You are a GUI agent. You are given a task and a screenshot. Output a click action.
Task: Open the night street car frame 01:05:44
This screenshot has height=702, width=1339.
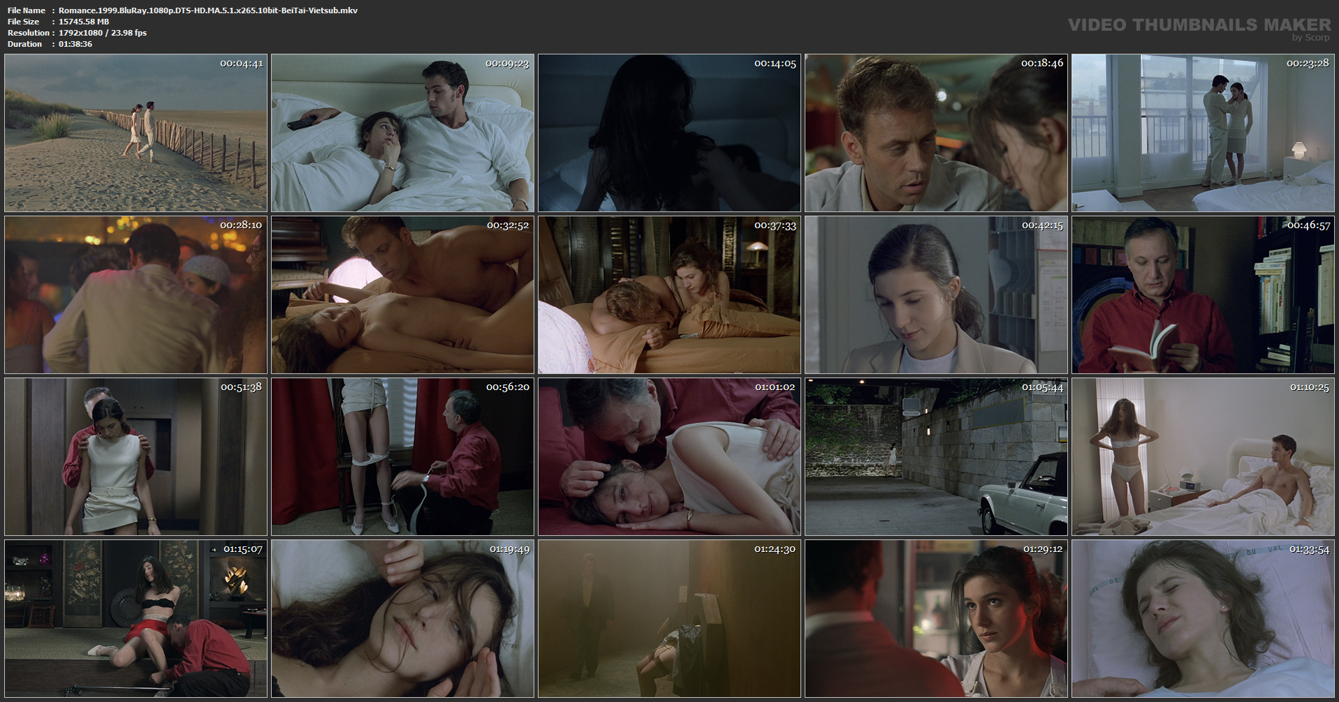(x=936, y=456)
